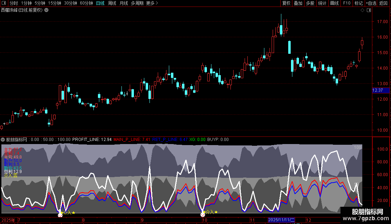Toggle the side panel icon at chart top-right
This screenshot has height=224, width=391.
tap(369, 10)
